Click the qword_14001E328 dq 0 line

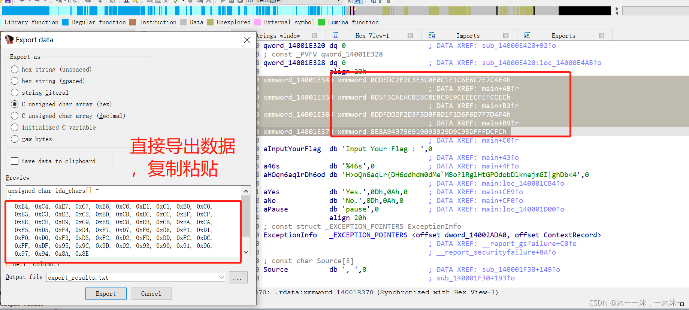[304, 63]
